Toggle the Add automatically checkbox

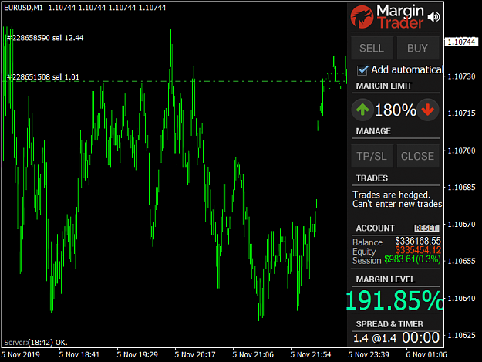tap(362, 70)
